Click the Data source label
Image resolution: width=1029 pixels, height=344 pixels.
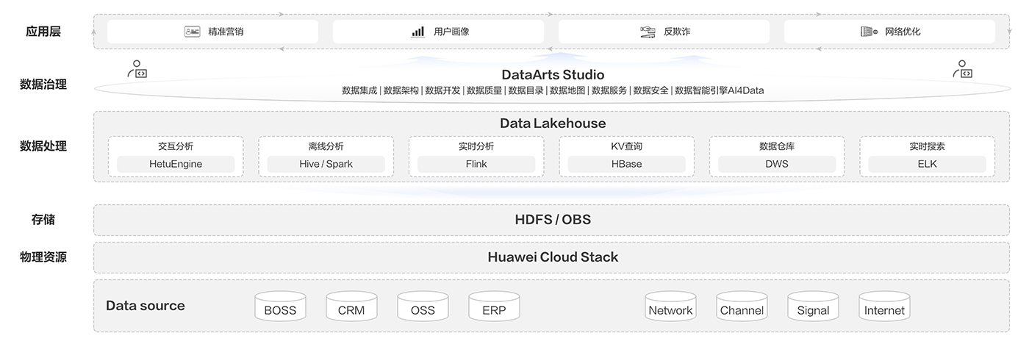tap(146, 306)
